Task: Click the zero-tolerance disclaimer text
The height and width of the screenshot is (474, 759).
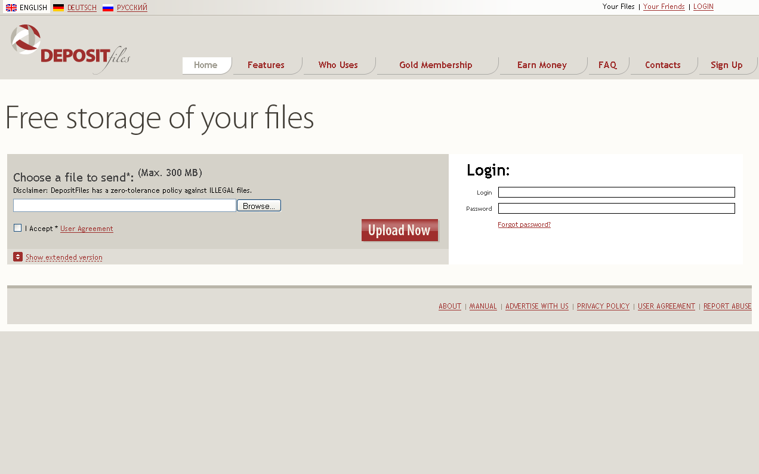Action: point(132,190)
